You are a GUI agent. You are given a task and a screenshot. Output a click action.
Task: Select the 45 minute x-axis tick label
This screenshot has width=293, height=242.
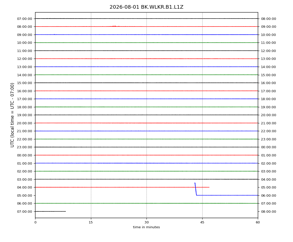[x=202, y=222]
